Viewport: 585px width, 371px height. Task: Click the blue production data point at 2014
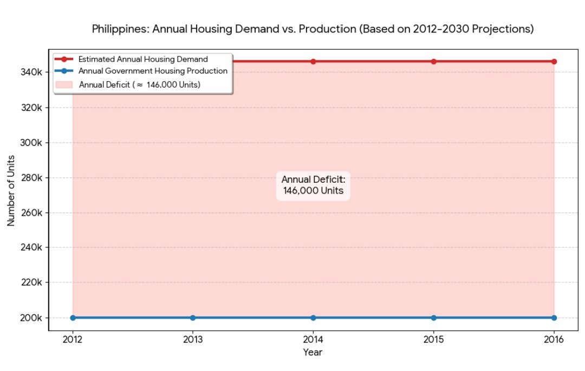point(313,317)
